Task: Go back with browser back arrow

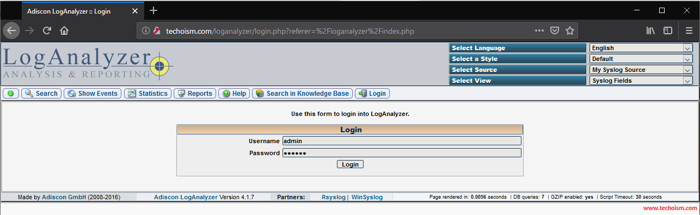Action: click(11, 30)
